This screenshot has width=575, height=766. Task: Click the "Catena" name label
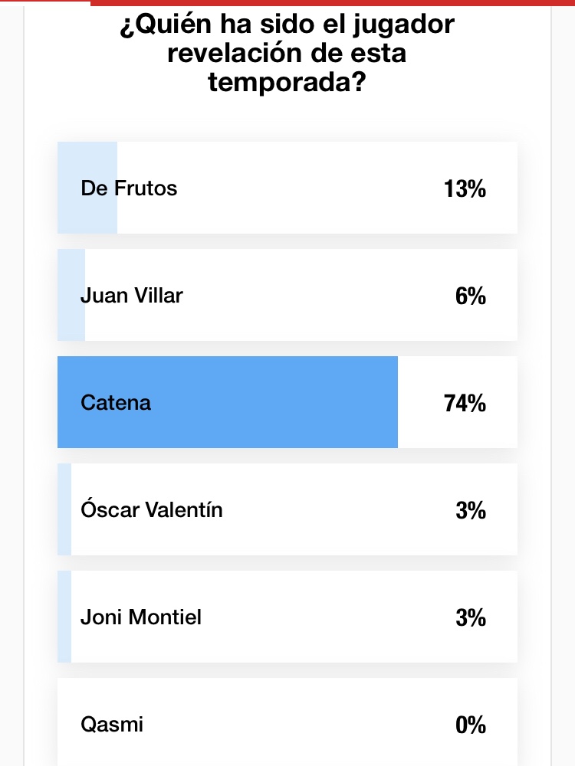pos(116,402)
